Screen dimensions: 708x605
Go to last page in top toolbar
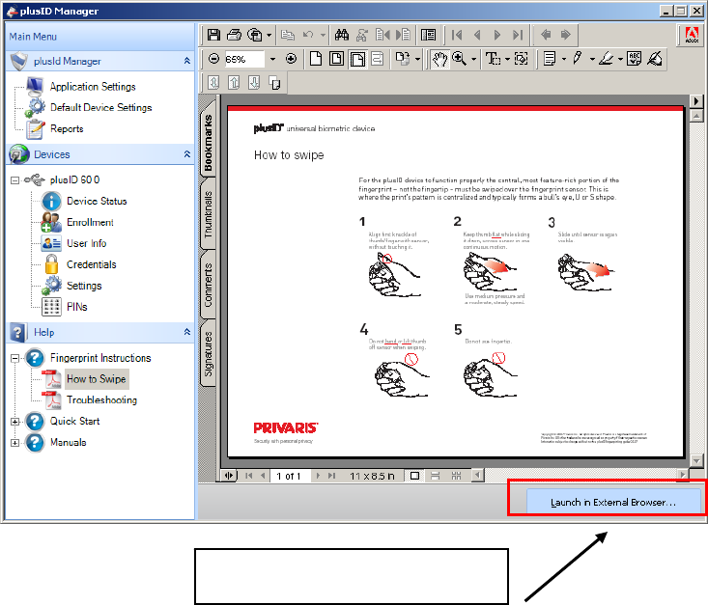(x=518, y=35)
